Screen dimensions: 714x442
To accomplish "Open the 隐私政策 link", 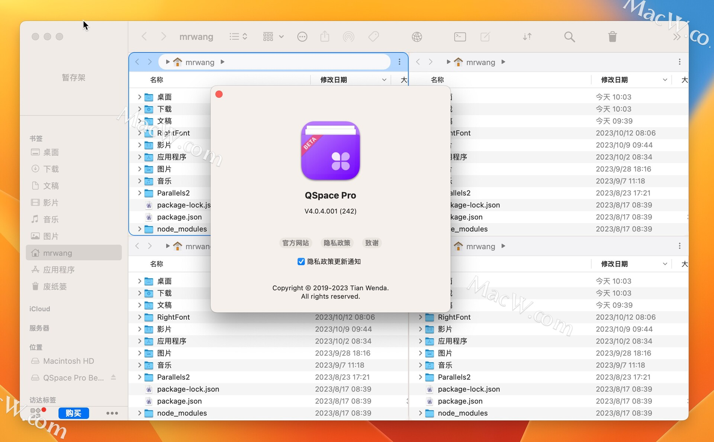I will pos(337,243).
